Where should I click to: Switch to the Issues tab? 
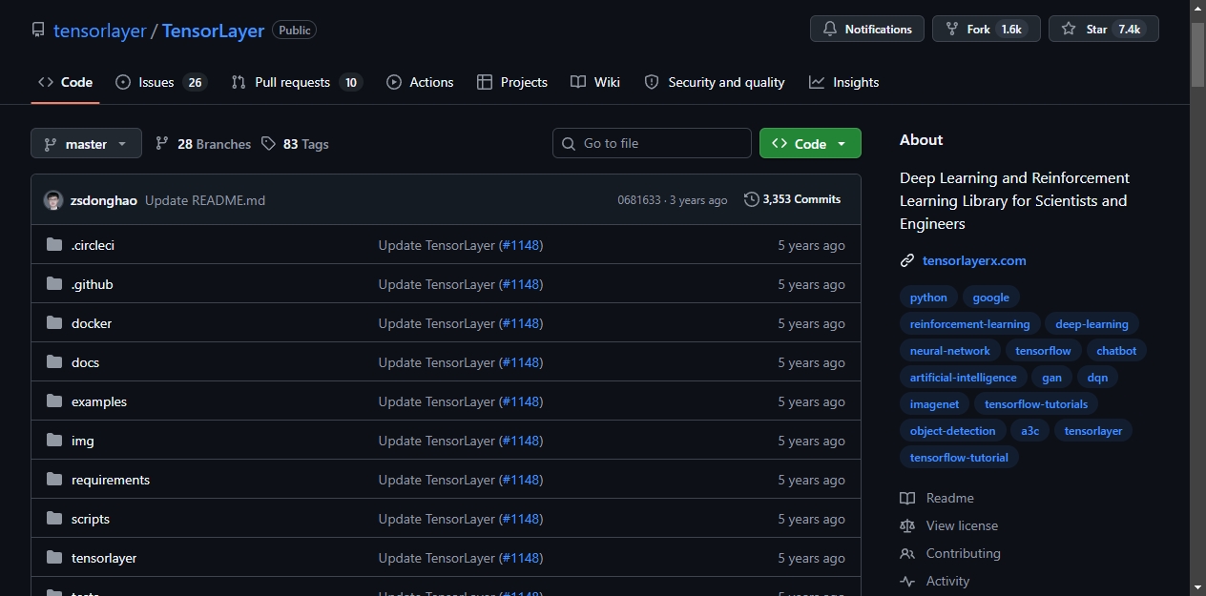point(160,82)
